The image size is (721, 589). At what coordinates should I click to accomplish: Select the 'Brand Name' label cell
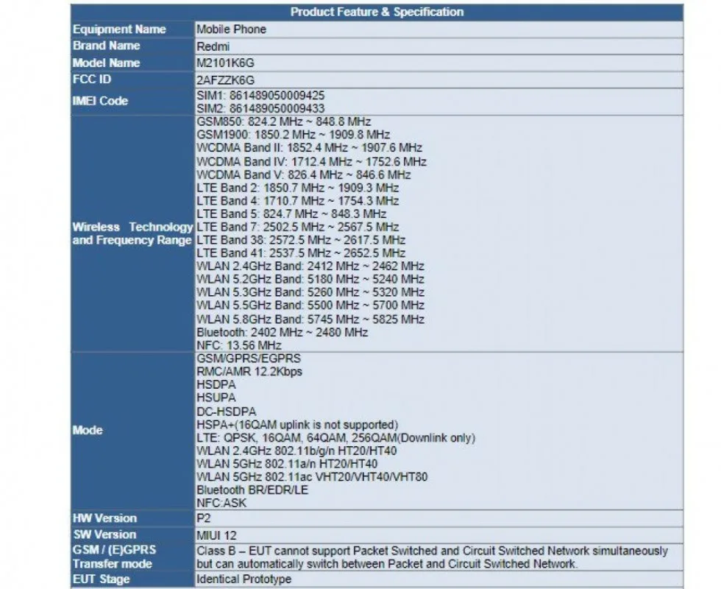(x=132, y=46)
